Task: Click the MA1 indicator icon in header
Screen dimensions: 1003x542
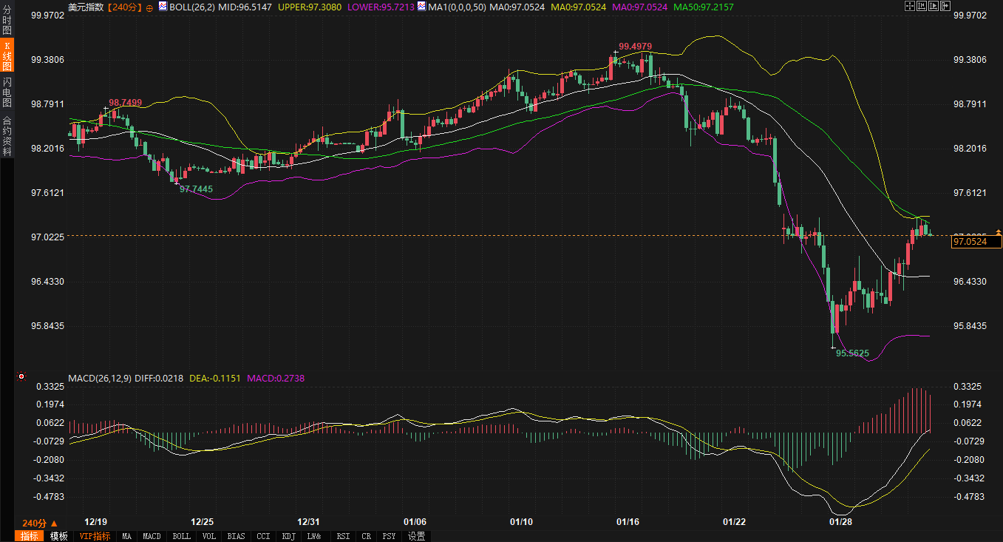Action: click(421, 6)
